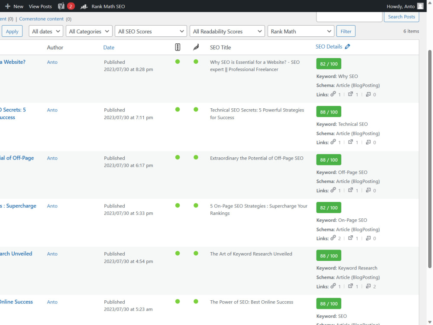
Task: Sort by the Yoast SEO score column icon
Action: click(178, 47)
